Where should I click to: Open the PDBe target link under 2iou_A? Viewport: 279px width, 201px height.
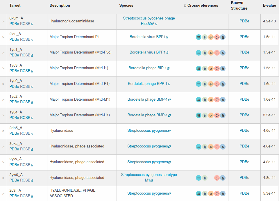[14, 39]
